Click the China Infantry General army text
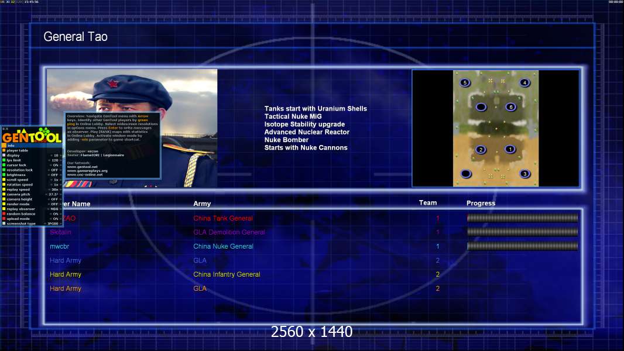Image resolution: width=624 pixels, height=351 pixels. coord(227,274)
